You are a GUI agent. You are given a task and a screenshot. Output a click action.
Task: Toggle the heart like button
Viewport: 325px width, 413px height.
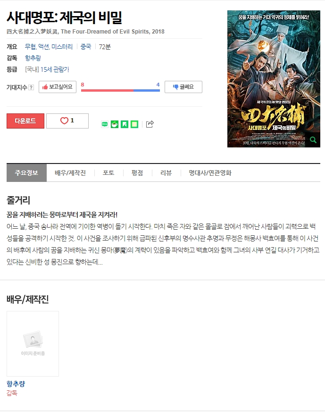pos(67,121)
